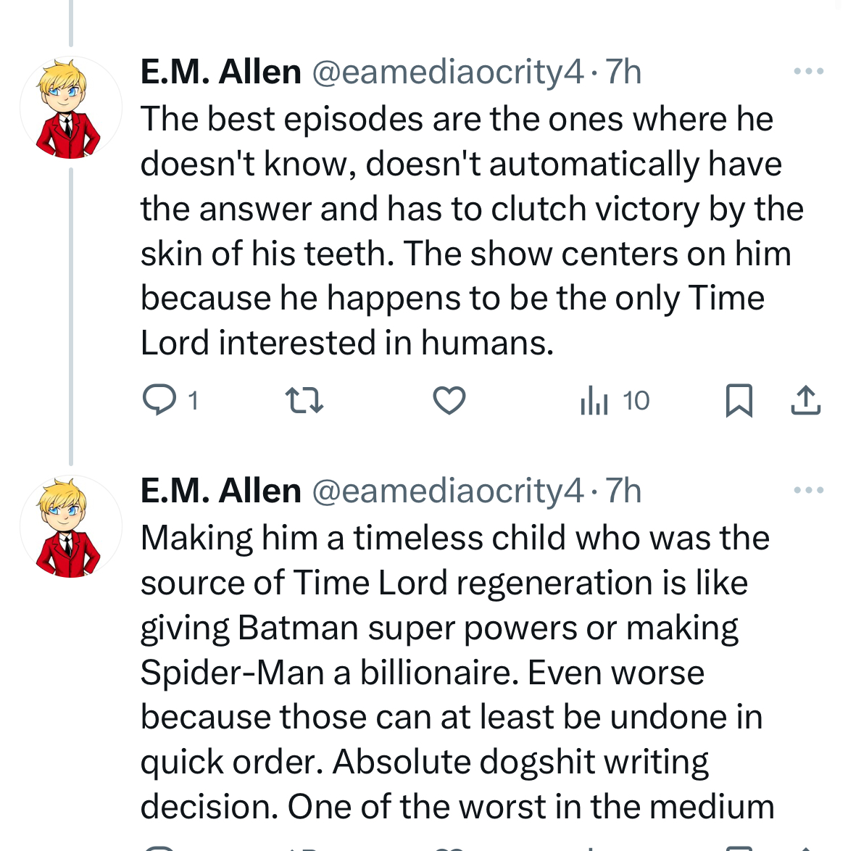Click reply count number 1
The width and height of the screenshot is (848, 851).
tap(193, 401)
